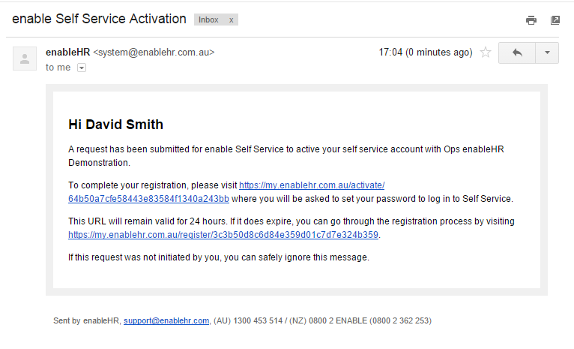Click activation token 64b50a7cfe58443e83584f1340a243bb

click(148, 199)
